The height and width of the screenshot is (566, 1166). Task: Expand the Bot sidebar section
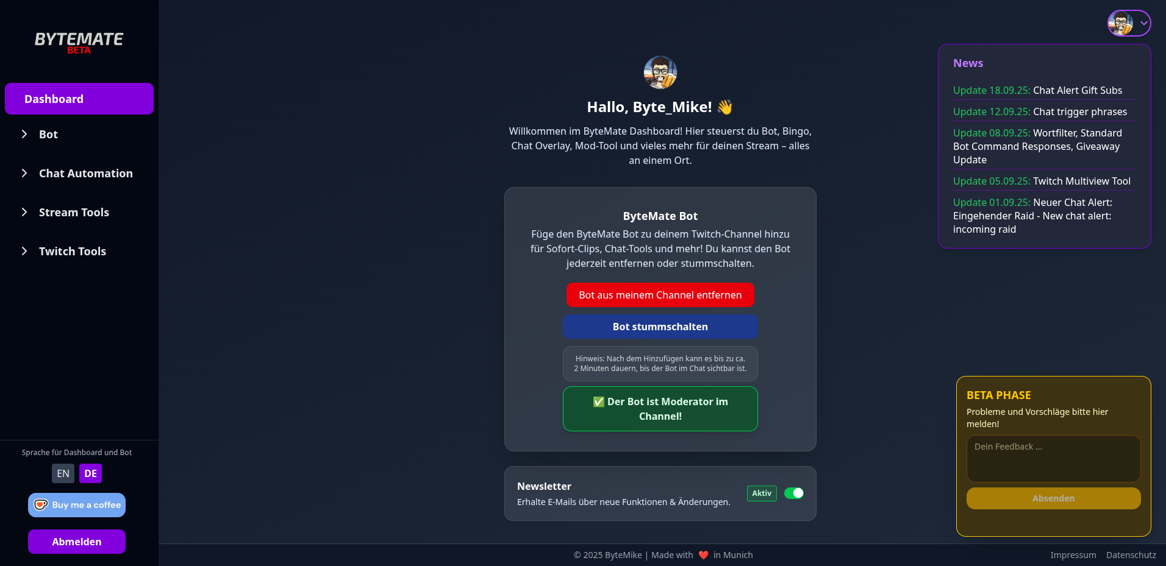tap(48, 135)
